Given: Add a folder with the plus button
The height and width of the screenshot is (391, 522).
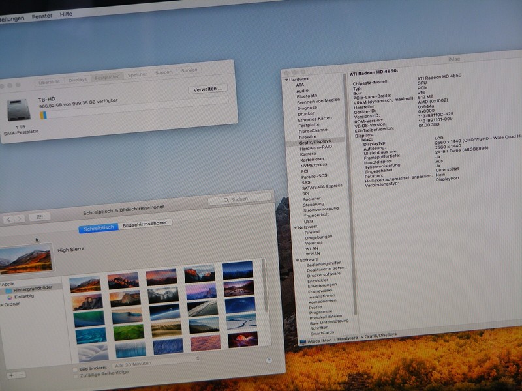Looking at the screenshot, I should pyautogui.click(x=11, y=375).
